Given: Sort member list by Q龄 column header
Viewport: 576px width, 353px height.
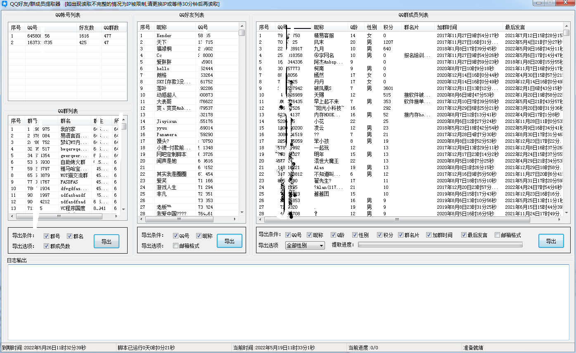Looking at the screenshot, I should pyautogui.click(x=356, y=27).
